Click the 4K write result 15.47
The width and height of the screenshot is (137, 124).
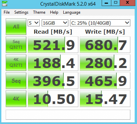point(105,99)
